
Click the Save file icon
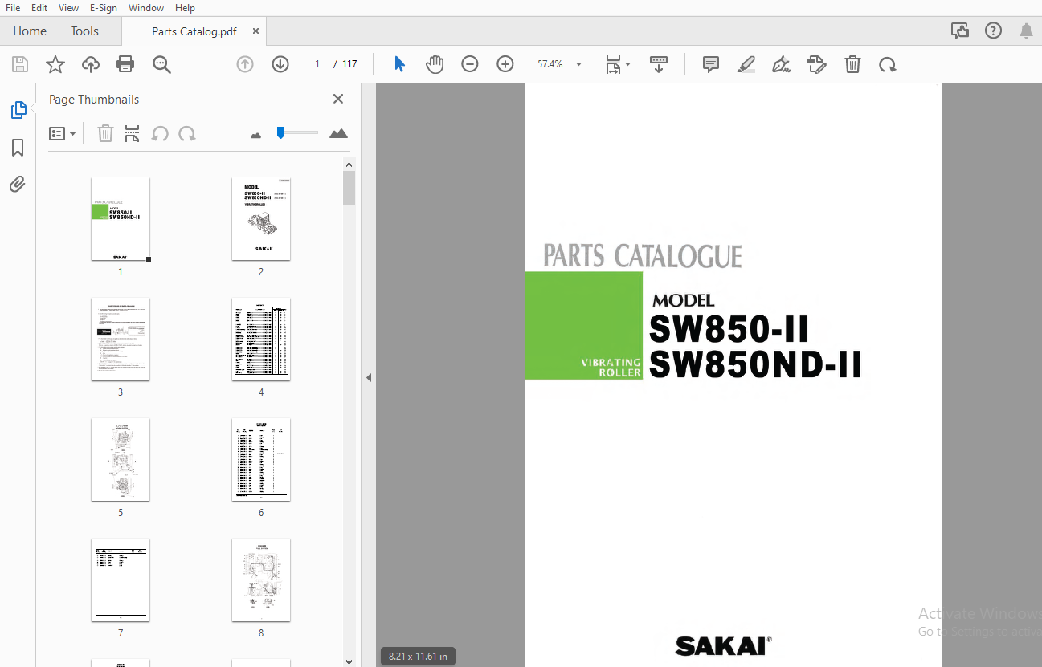20,64
